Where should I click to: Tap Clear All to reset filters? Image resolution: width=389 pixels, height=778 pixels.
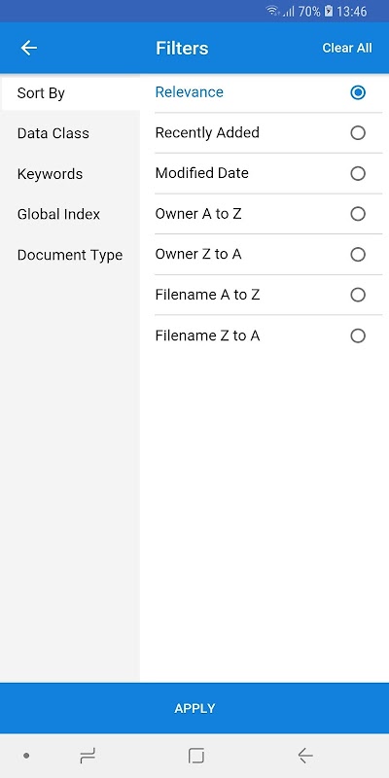(x=347, y=48)
